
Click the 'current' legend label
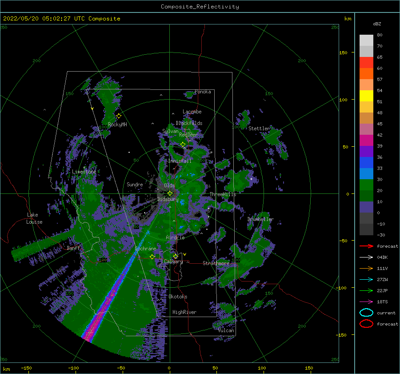pos(386,313)
